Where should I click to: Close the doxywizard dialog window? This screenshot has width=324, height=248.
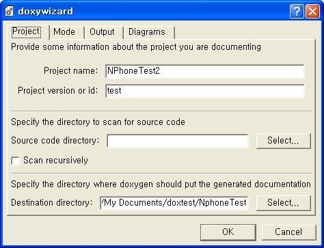tap(312, 11)
